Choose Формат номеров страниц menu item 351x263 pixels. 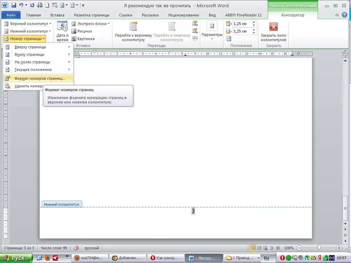[38, 78]
